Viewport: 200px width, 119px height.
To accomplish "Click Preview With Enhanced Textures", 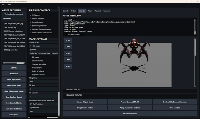I will [175, 102].
